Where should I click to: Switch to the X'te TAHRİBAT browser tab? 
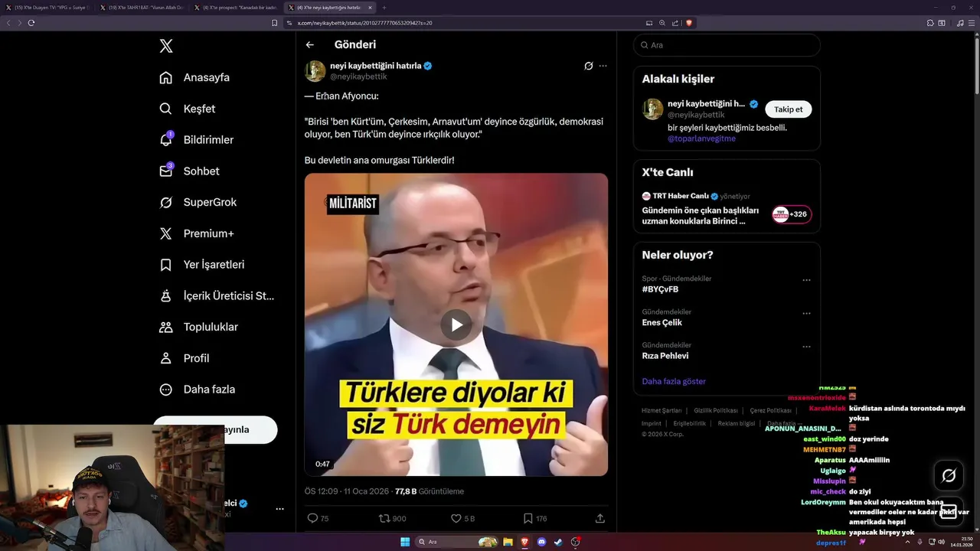[x=142, y=7]
